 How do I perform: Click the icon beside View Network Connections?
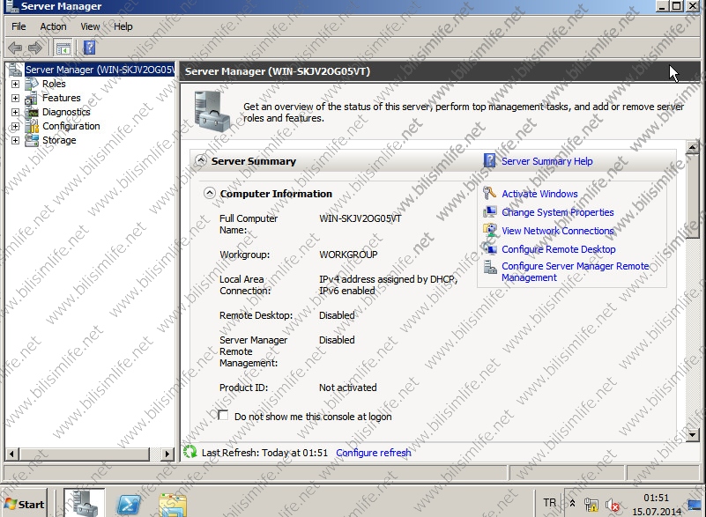[x=489, y=231]
